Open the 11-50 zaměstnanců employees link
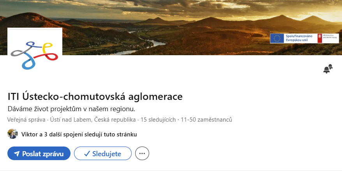This screenshot has height=171, width=342. (x=206, y=120)
